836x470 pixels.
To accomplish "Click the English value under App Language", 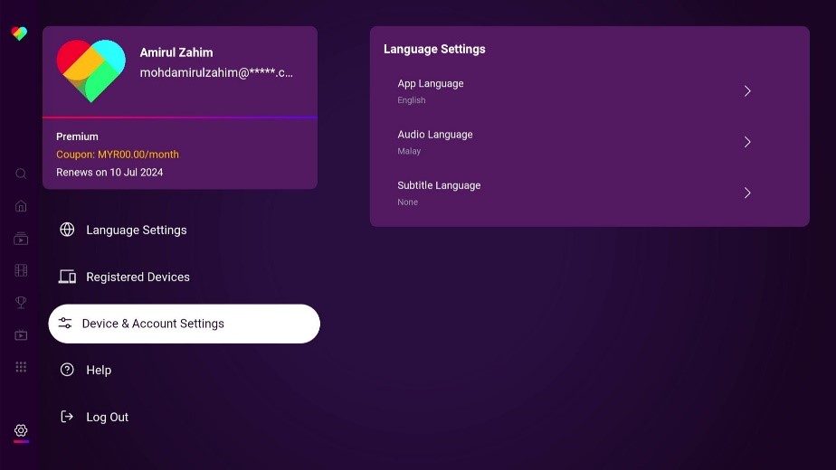I will tap(411, 100).
